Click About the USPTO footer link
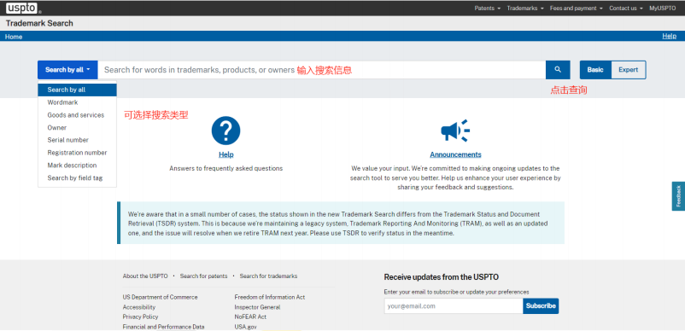The width and height of the screenshot is (685, 331). pos(145,276)
